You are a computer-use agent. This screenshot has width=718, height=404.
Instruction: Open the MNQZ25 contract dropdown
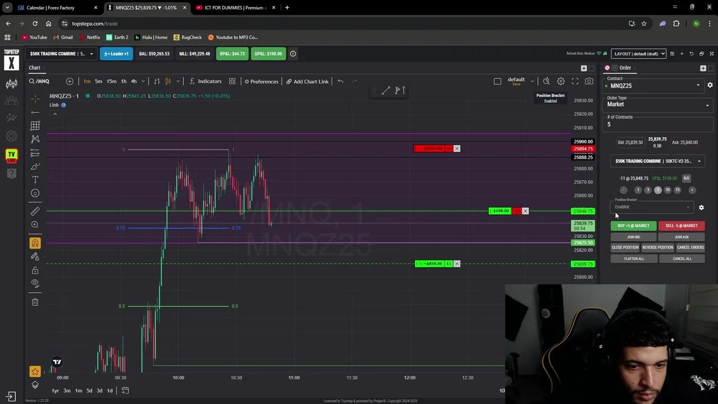653,86
